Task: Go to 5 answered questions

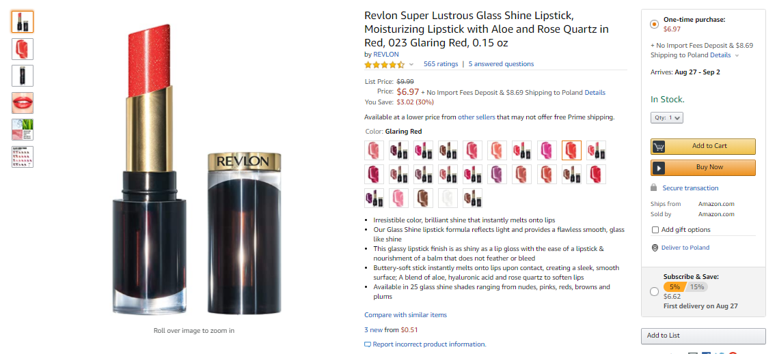Action: pos(501,64)
